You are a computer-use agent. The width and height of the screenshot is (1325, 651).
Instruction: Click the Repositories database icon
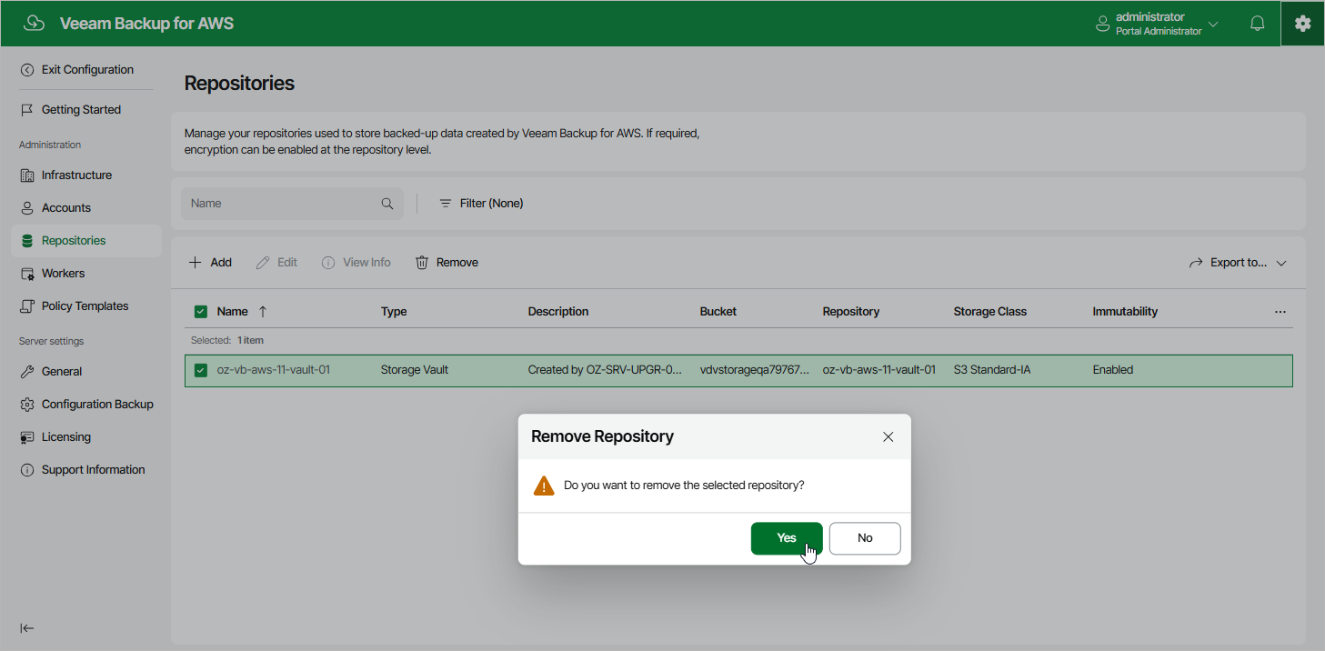[27, 241]
